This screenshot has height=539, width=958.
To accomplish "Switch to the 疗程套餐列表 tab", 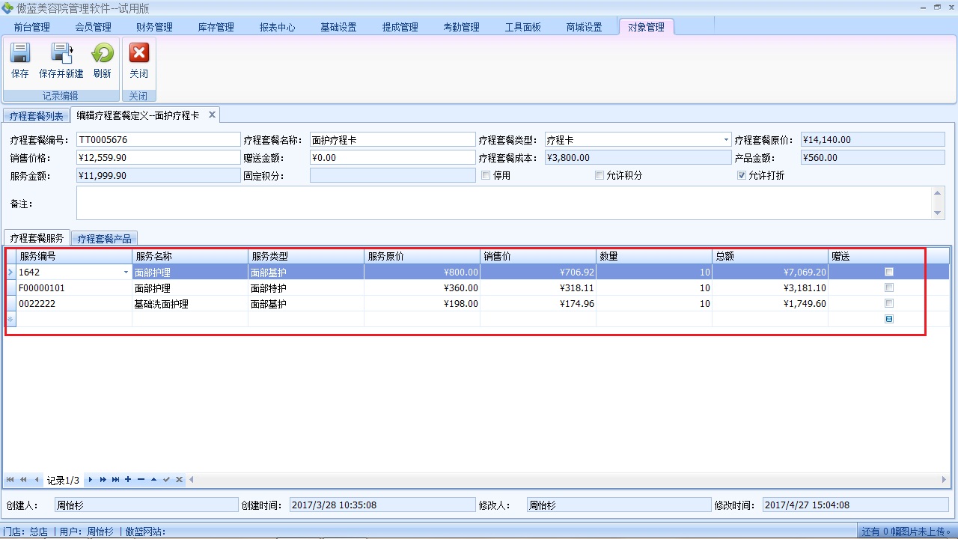I will coord(36,116).
